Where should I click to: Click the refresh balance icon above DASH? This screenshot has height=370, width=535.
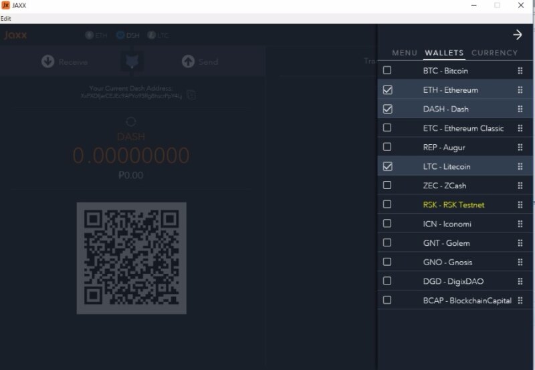point(131,122)
